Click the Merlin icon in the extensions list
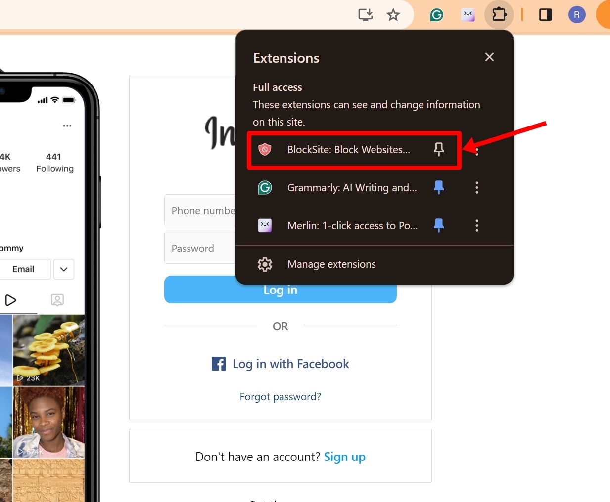 tap(265, 226)
